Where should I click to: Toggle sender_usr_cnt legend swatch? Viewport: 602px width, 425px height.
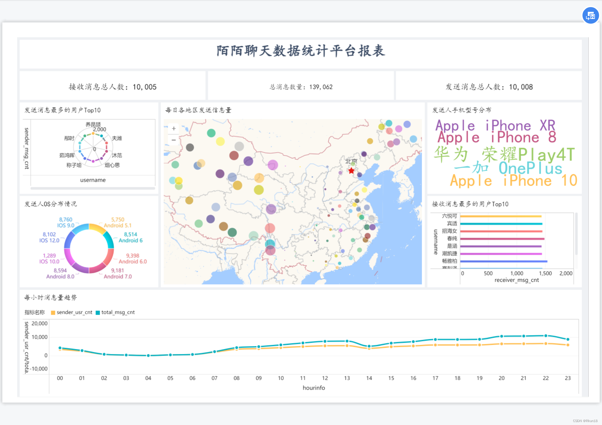53,313
